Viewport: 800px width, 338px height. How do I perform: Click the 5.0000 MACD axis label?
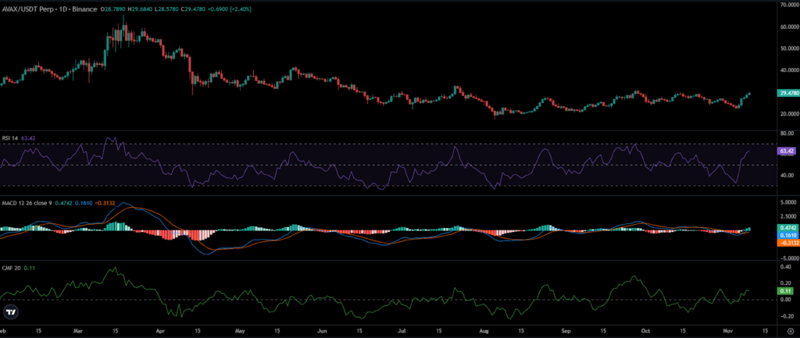coord(788,202)
